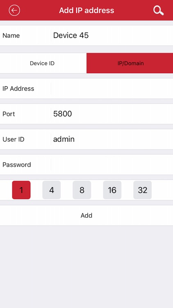Open search with the magnifier icon
This screenshot has width=173, height=308.
pos(159,10)
